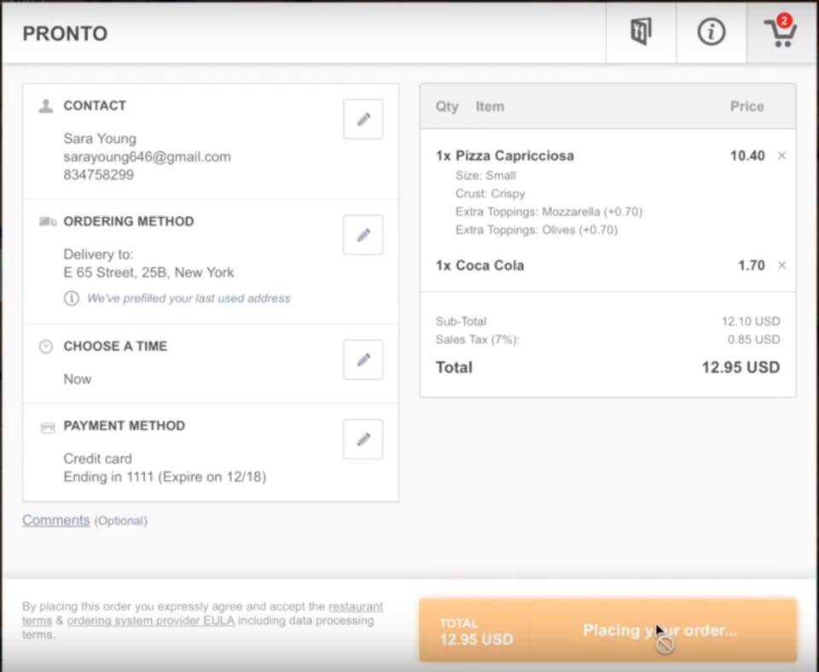Remove Pizza Capricciosa from the order

tap(782, 155)
